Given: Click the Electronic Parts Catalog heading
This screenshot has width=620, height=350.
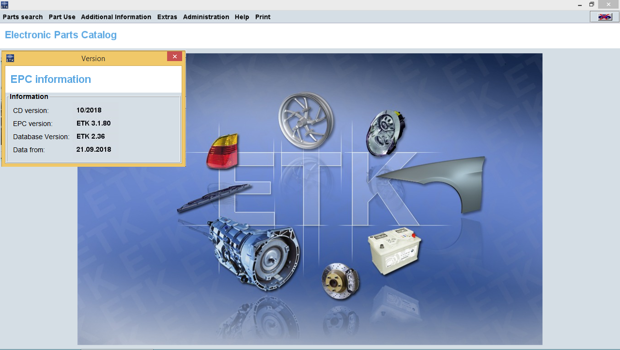Looking at the screenshot, I should [61, 35].
